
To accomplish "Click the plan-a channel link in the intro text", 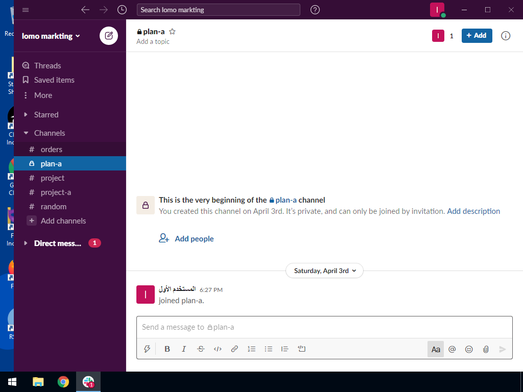I will click(x=283, y=200).
